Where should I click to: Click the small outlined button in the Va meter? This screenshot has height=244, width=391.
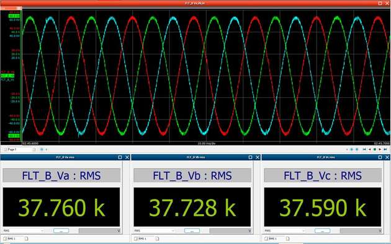pyautogui.click(x=61, y=231)
